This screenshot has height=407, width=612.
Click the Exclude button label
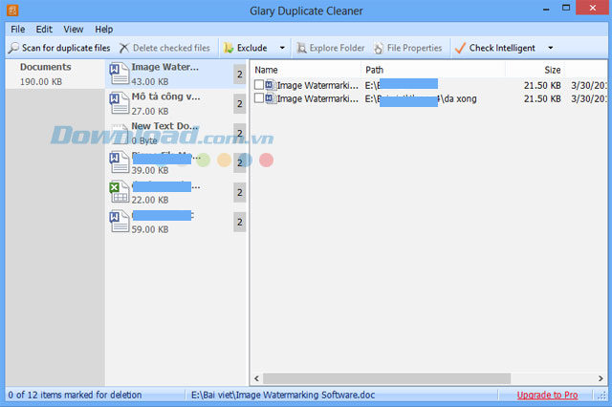coord(252,48)
